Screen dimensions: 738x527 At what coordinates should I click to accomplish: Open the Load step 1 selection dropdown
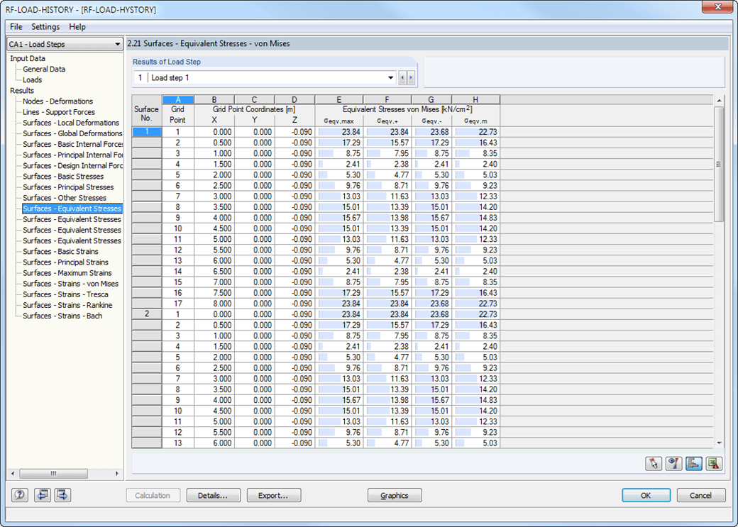[x=390, y=77]
